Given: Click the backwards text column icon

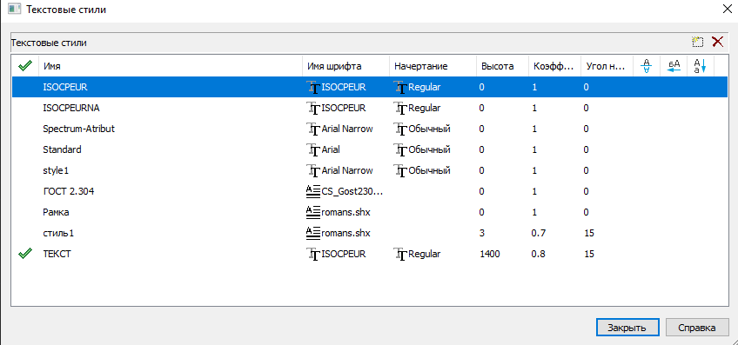Looking at the screenshot, I should pyautogui.click(x=674, y=66).
